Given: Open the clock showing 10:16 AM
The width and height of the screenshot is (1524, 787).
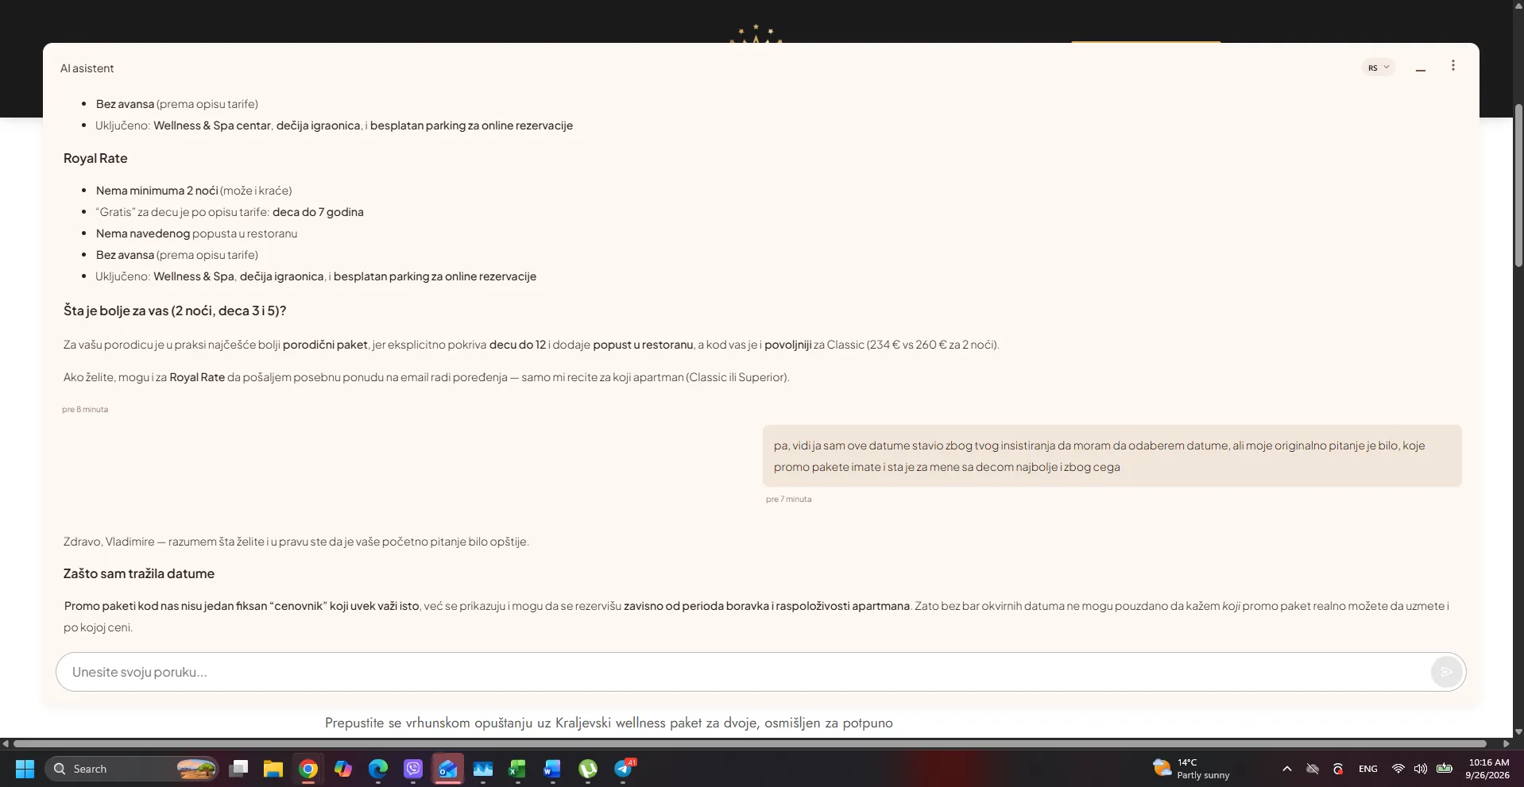Looking at the screenshot, I should coord(1487,769).
